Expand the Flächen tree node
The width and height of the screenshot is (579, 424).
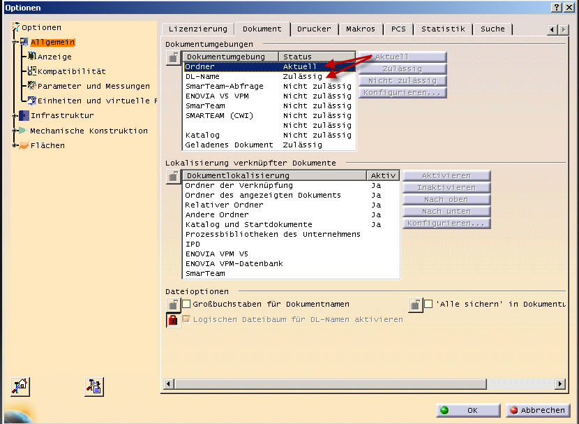(15, 145)
